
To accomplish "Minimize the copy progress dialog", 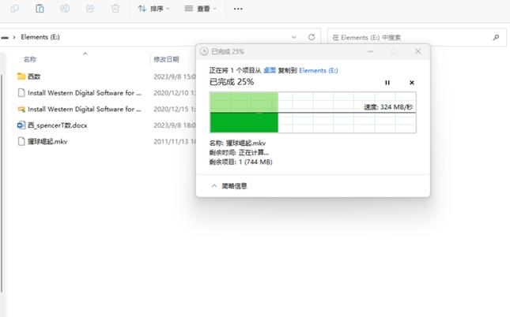I will click(x=370, y=51).
